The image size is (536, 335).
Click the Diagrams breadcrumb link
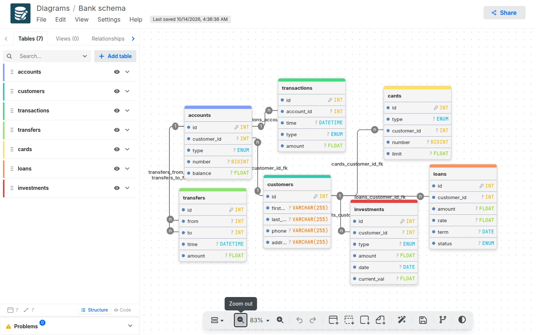53,8
